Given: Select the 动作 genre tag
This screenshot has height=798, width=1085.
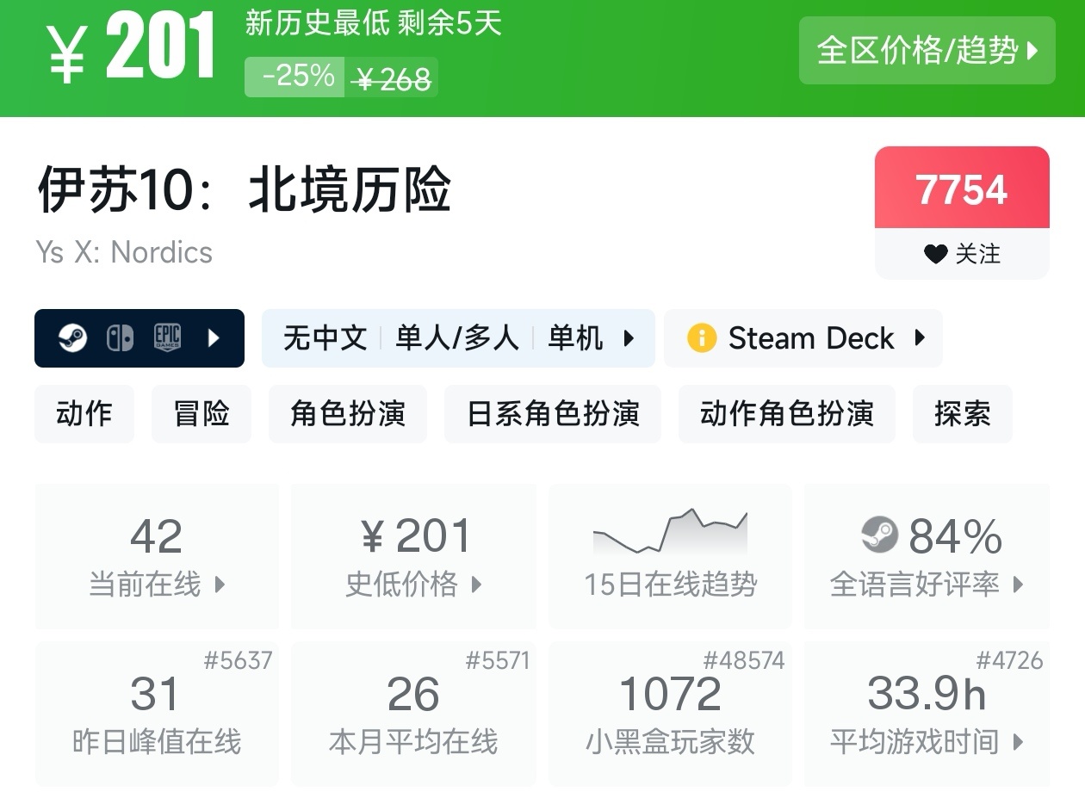Looking at the screenshot, I should click(x=84, y=414).
